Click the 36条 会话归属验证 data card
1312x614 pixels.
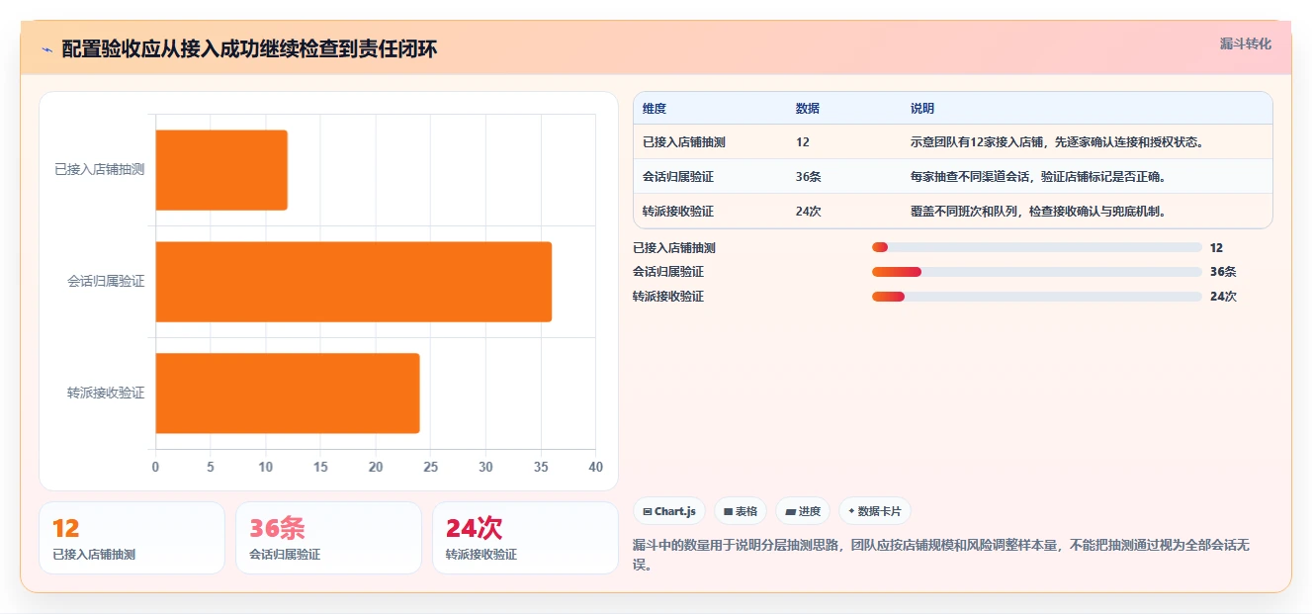[x=328, y=538]
